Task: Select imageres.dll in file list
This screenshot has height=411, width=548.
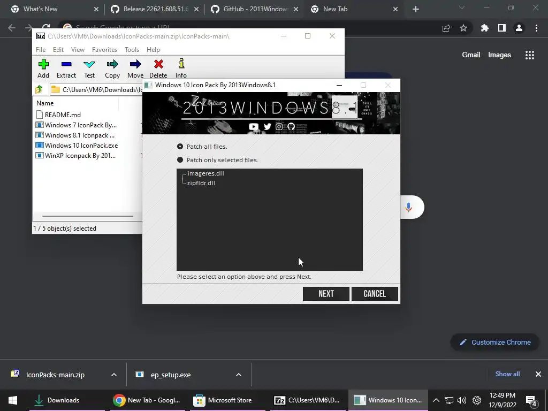Action: point(205,173)
